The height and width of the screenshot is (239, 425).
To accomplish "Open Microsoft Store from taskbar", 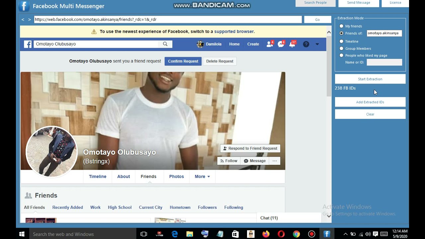I will click(235, 234).
